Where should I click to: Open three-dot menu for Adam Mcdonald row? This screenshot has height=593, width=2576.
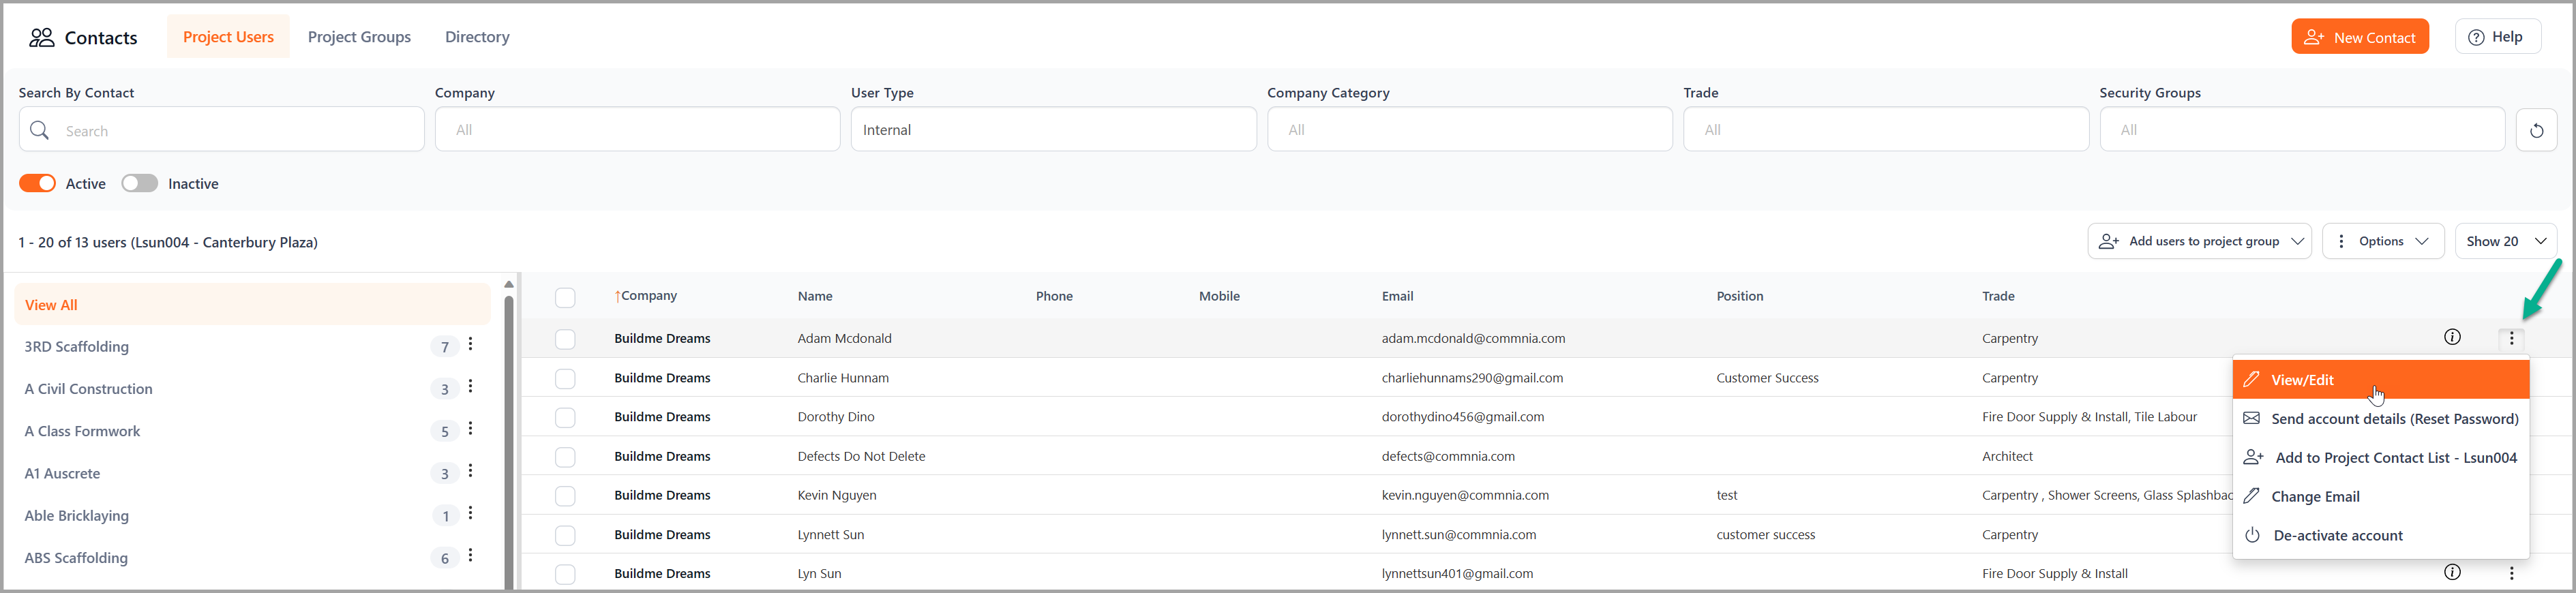click(2511, 338)
